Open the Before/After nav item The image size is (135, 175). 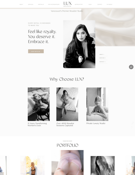(79, 4)
